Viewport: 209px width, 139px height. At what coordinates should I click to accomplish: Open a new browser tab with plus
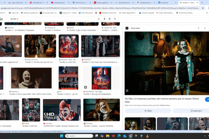click(x=202, y=2)
